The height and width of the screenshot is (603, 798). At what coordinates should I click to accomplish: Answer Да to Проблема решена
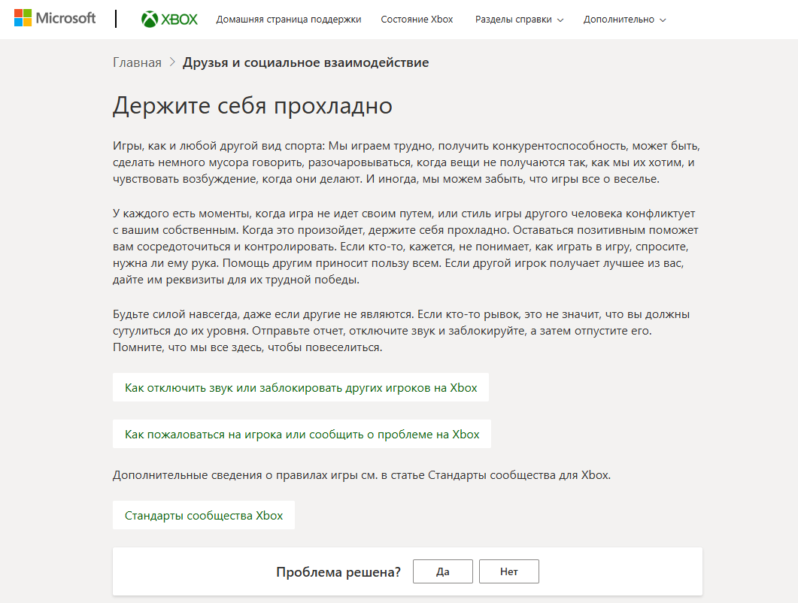click(x=442, y=571)
